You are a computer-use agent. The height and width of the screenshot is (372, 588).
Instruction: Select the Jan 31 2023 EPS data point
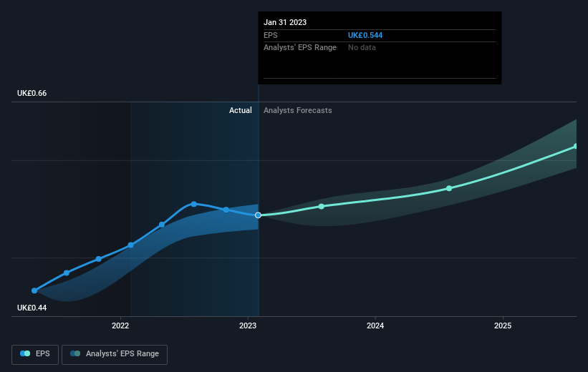tap(258, 215)
